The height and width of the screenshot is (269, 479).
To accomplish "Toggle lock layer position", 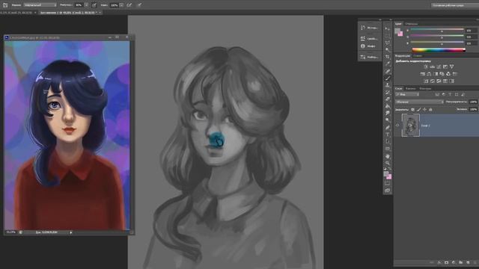I will coord(424,110).
